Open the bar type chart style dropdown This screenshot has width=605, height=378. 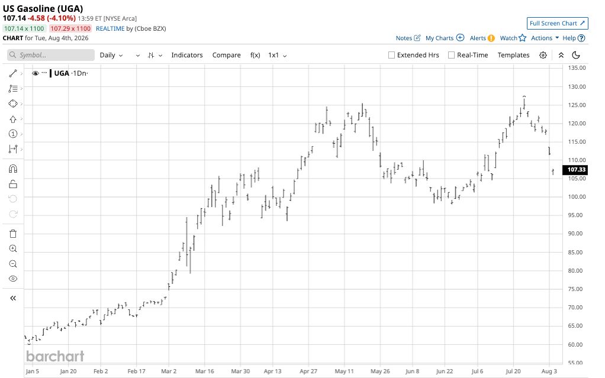coord(155,56)
